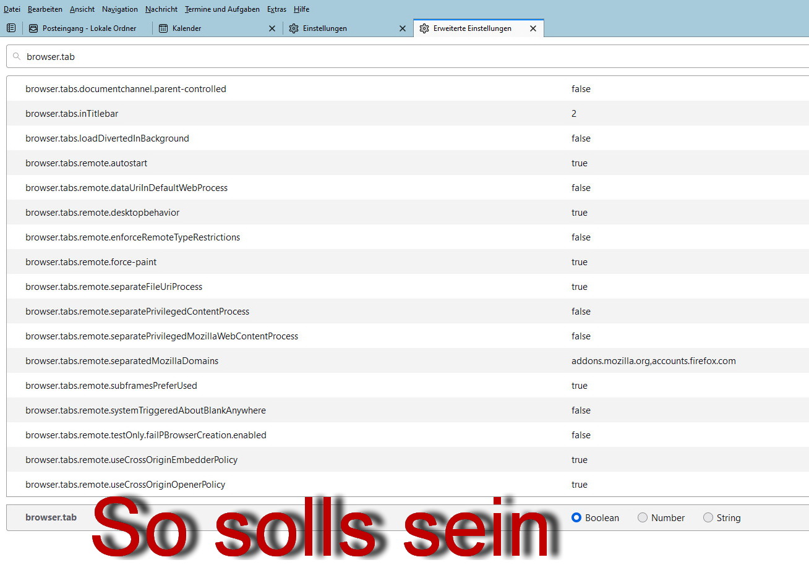Click the gear icon on Erweiterte Einstellungen tab

click(424, 28)
